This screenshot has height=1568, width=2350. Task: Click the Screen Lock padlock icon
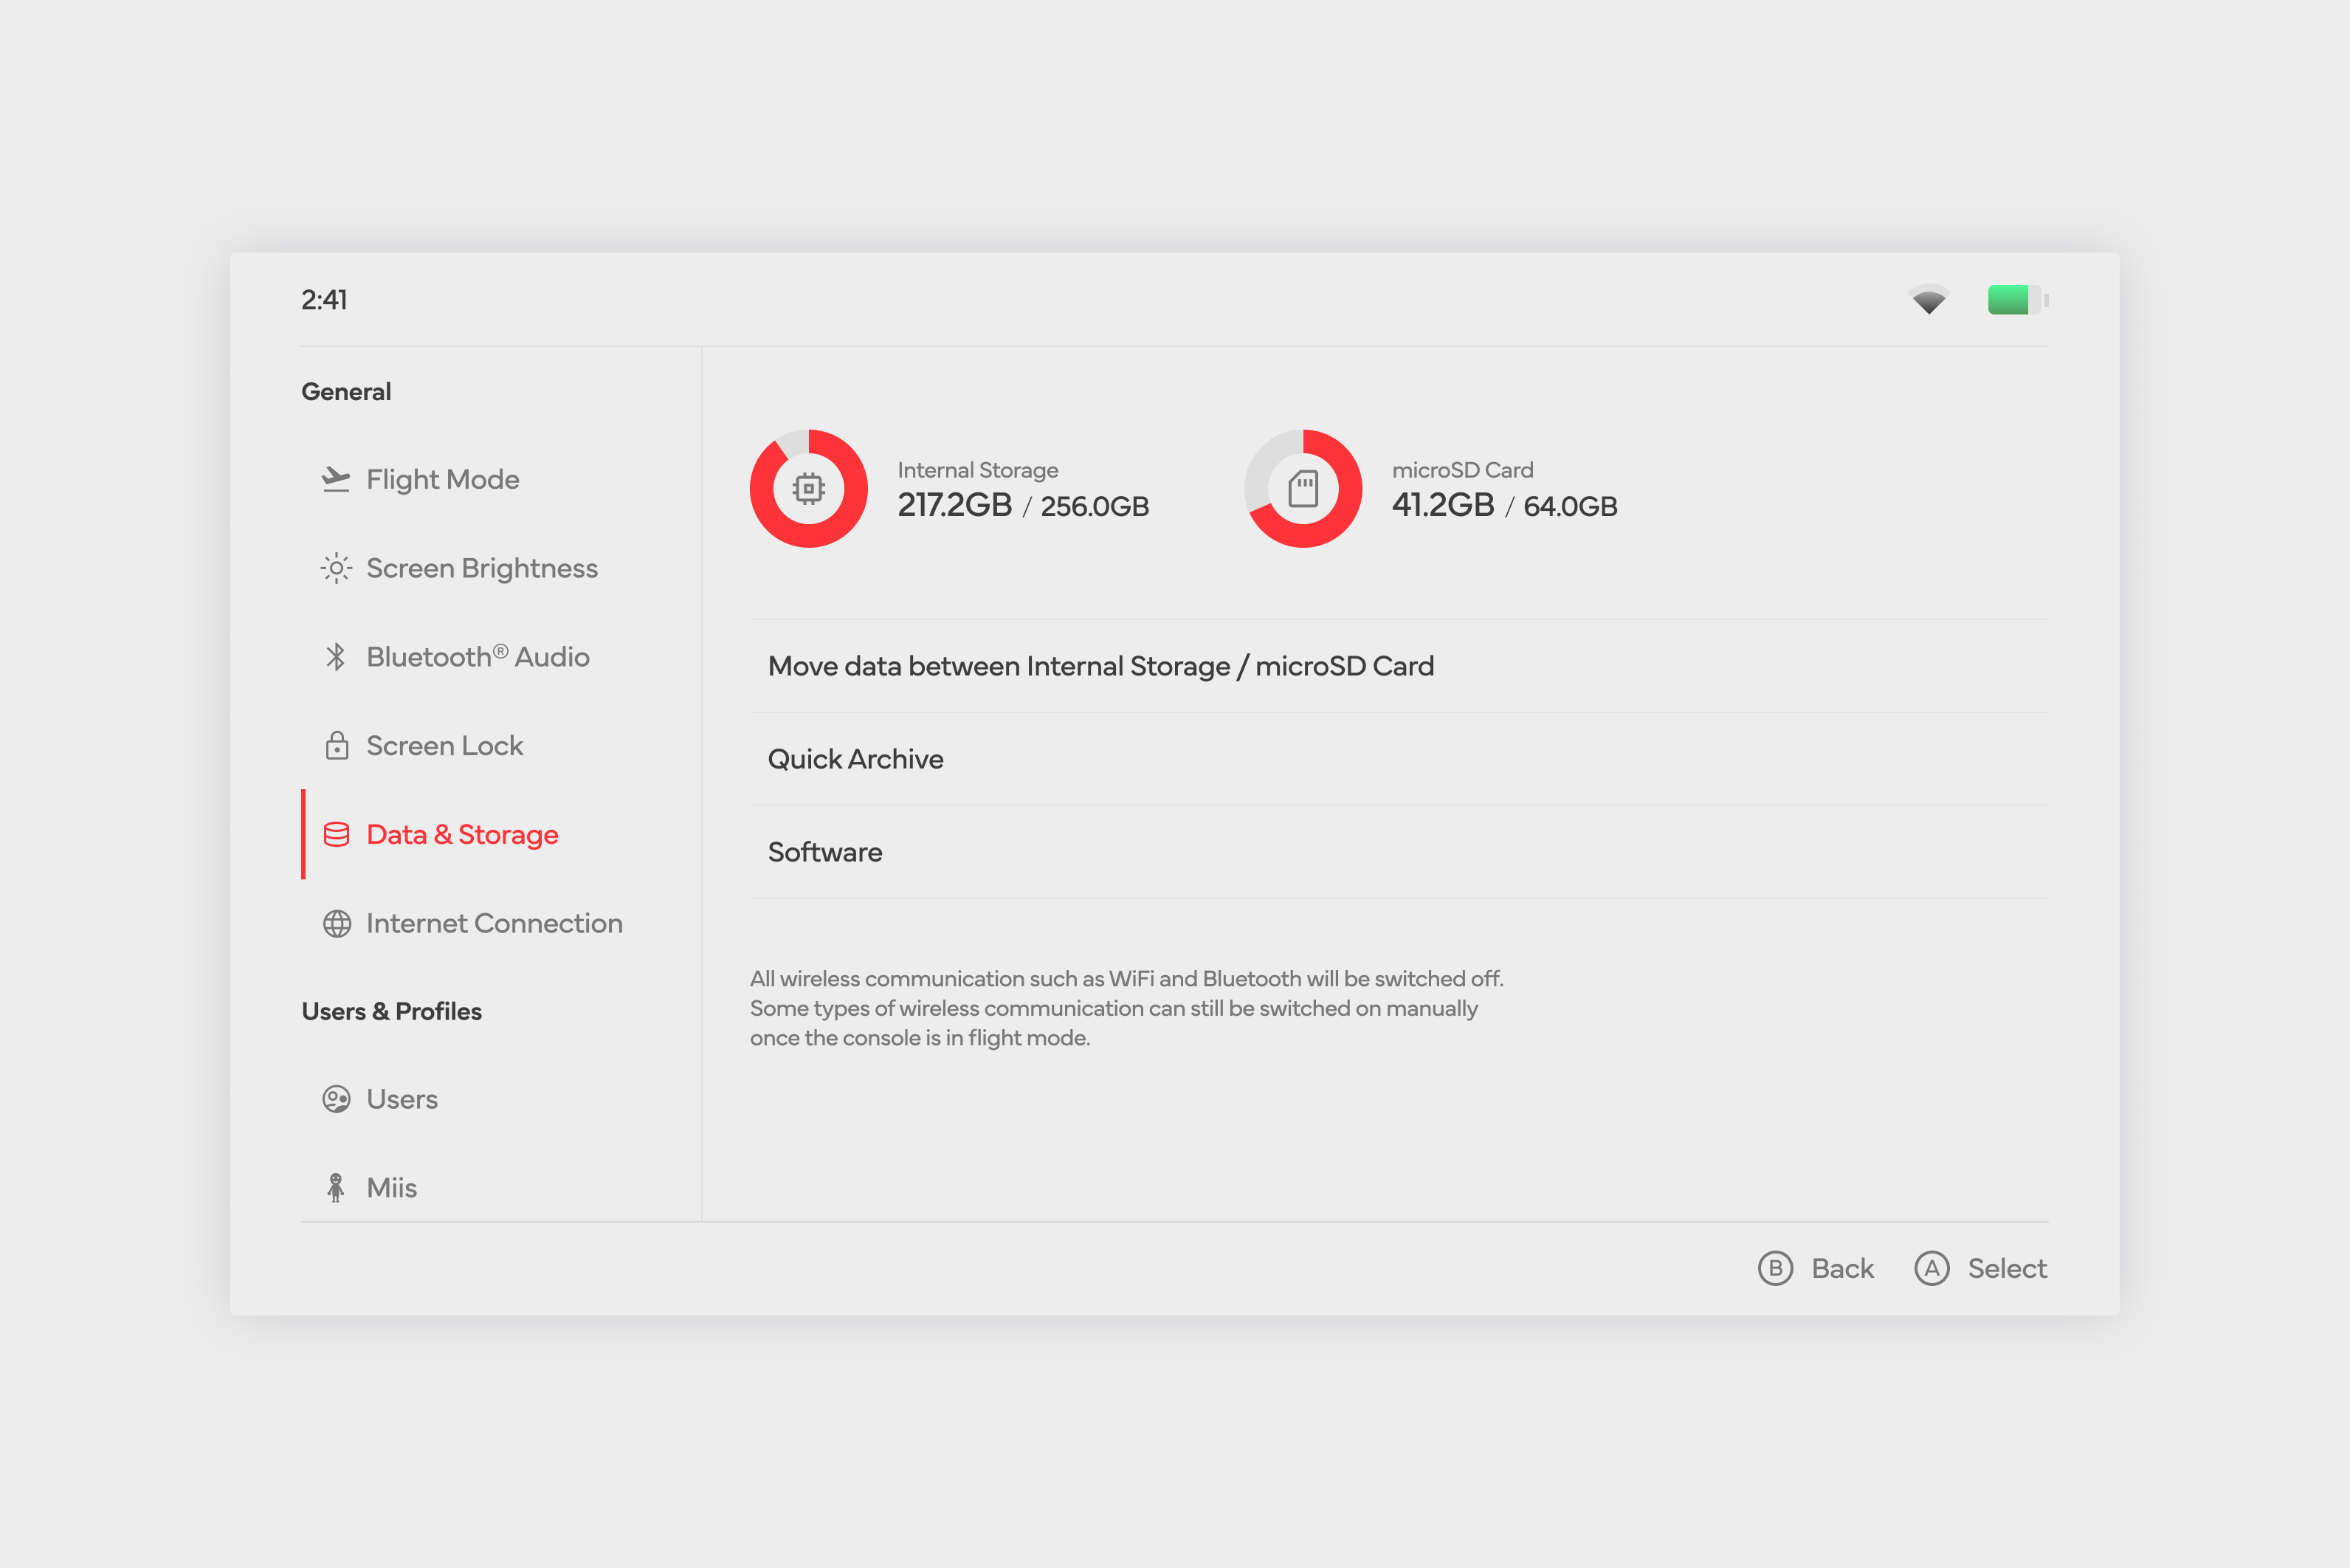click(x=337, y=746)
